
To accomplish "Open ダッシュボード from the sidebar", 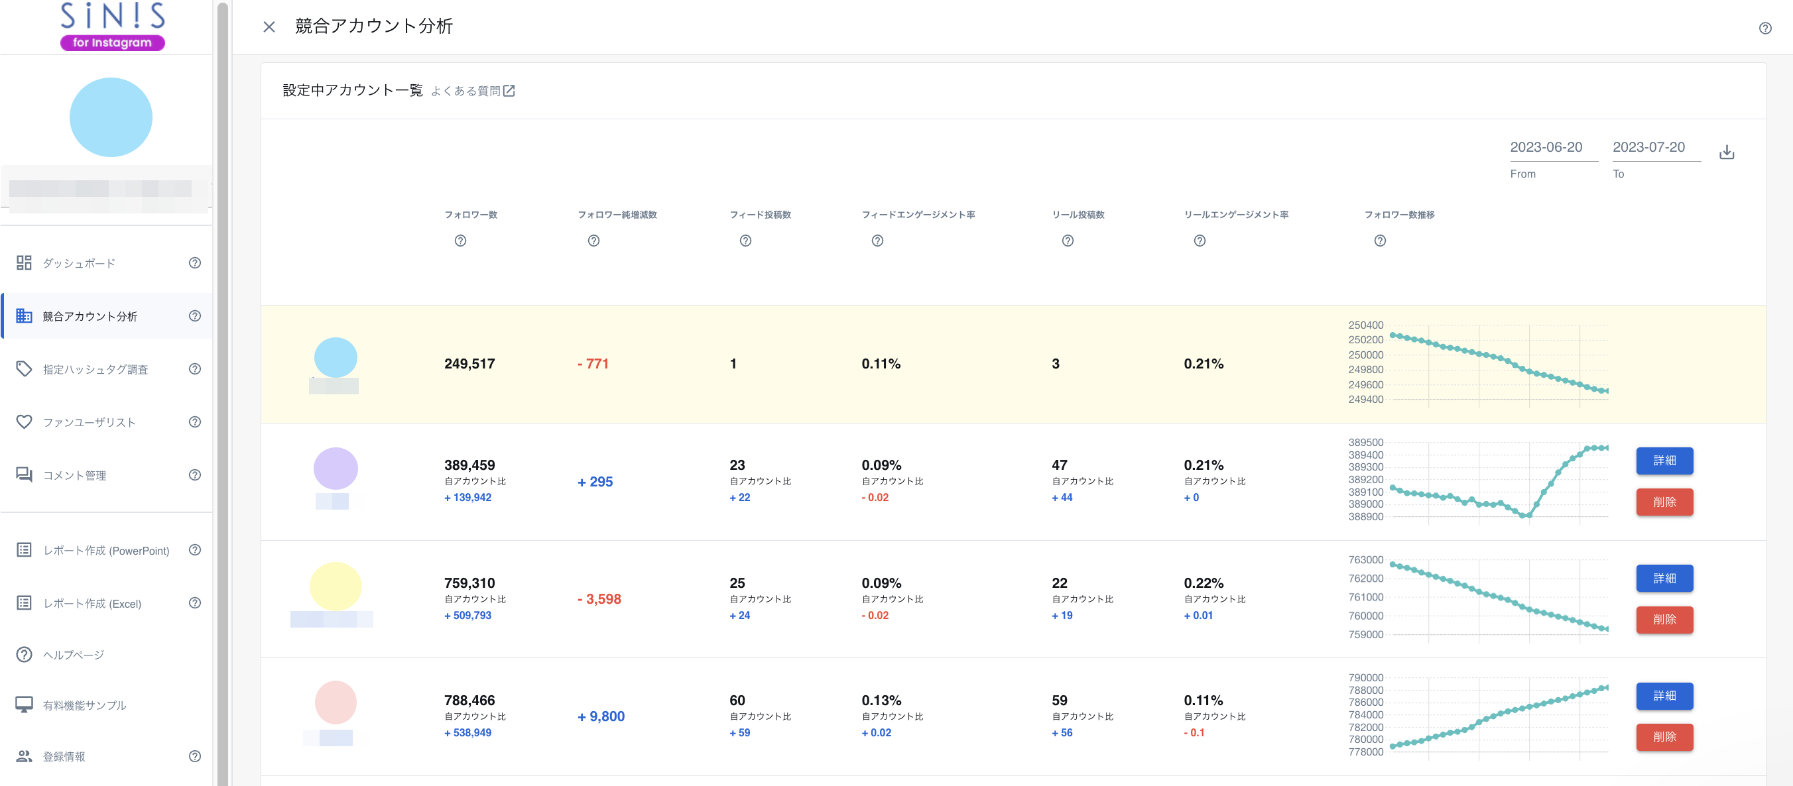I will coord(80,264).
